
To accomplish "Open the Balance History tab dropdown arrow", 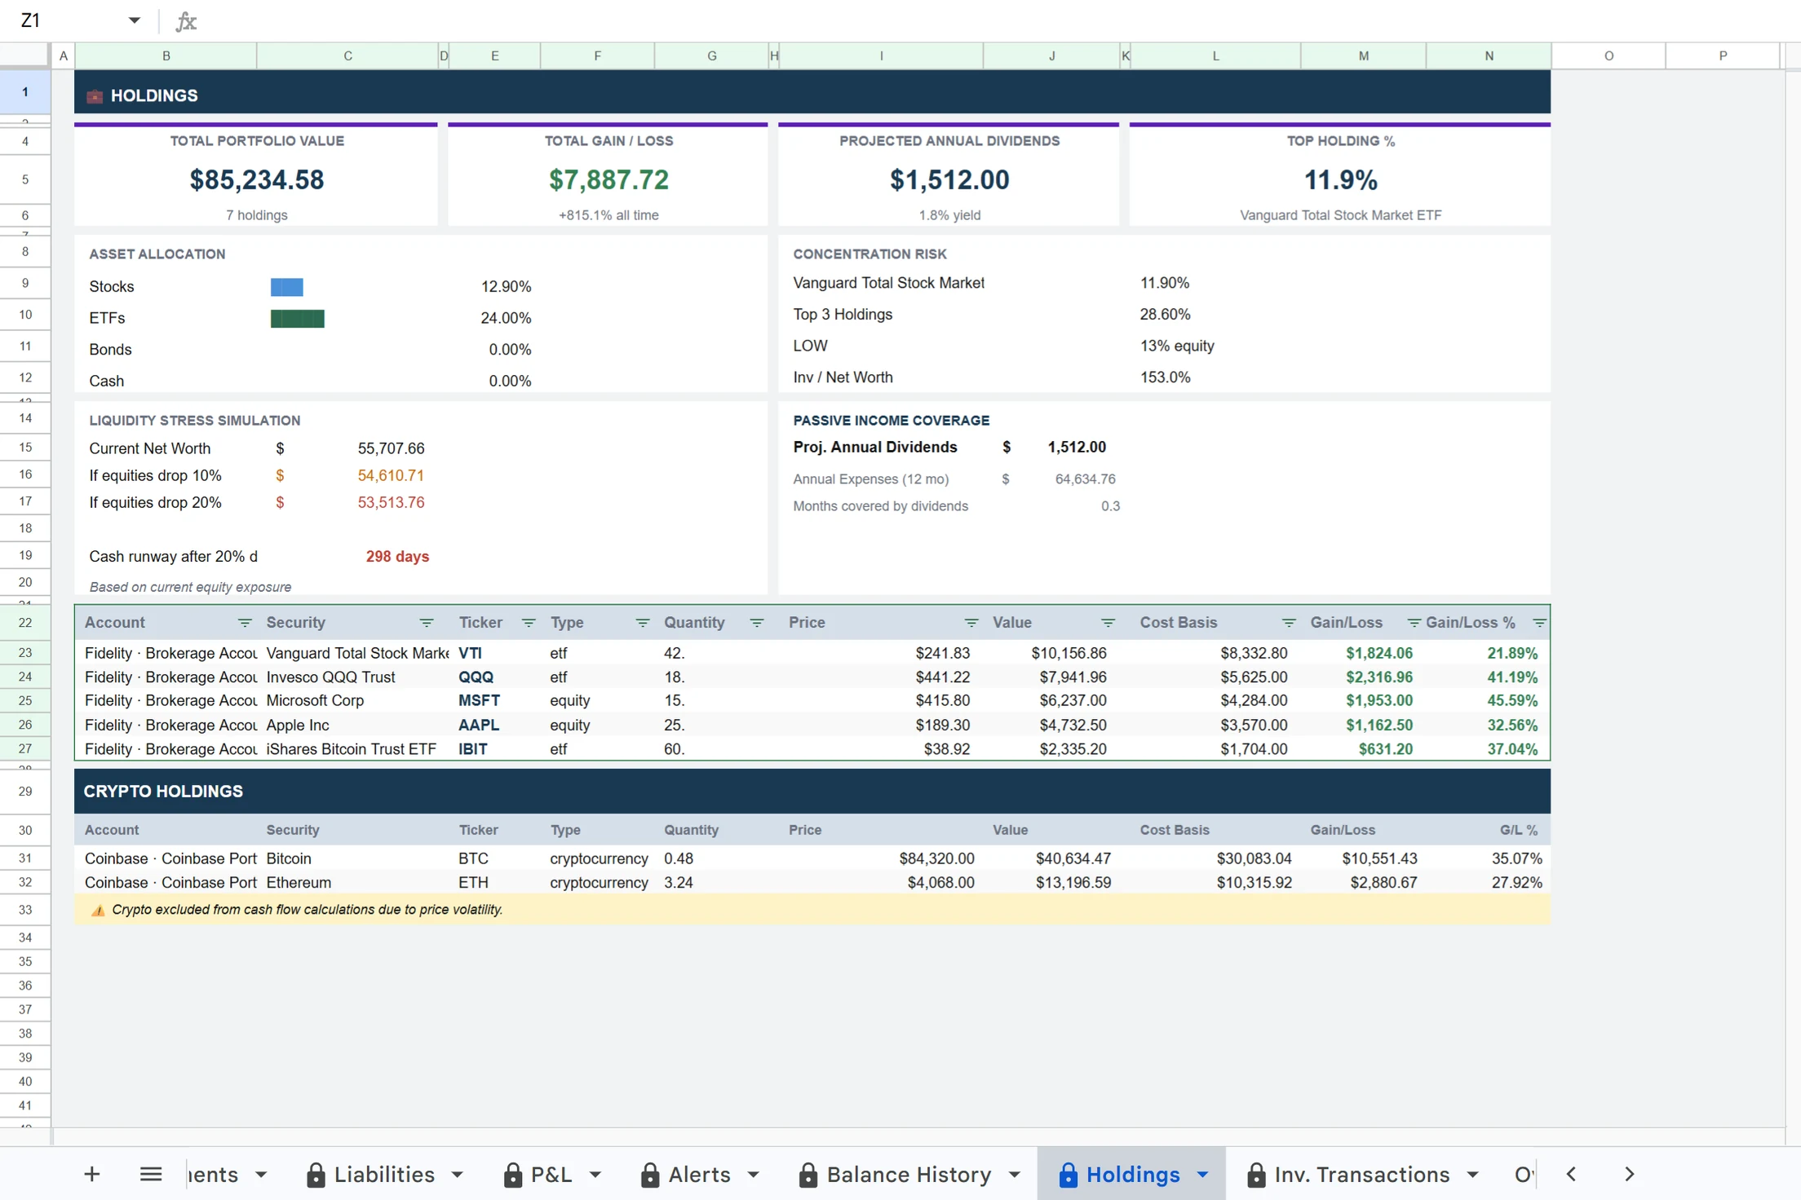I will 1015,1175.
